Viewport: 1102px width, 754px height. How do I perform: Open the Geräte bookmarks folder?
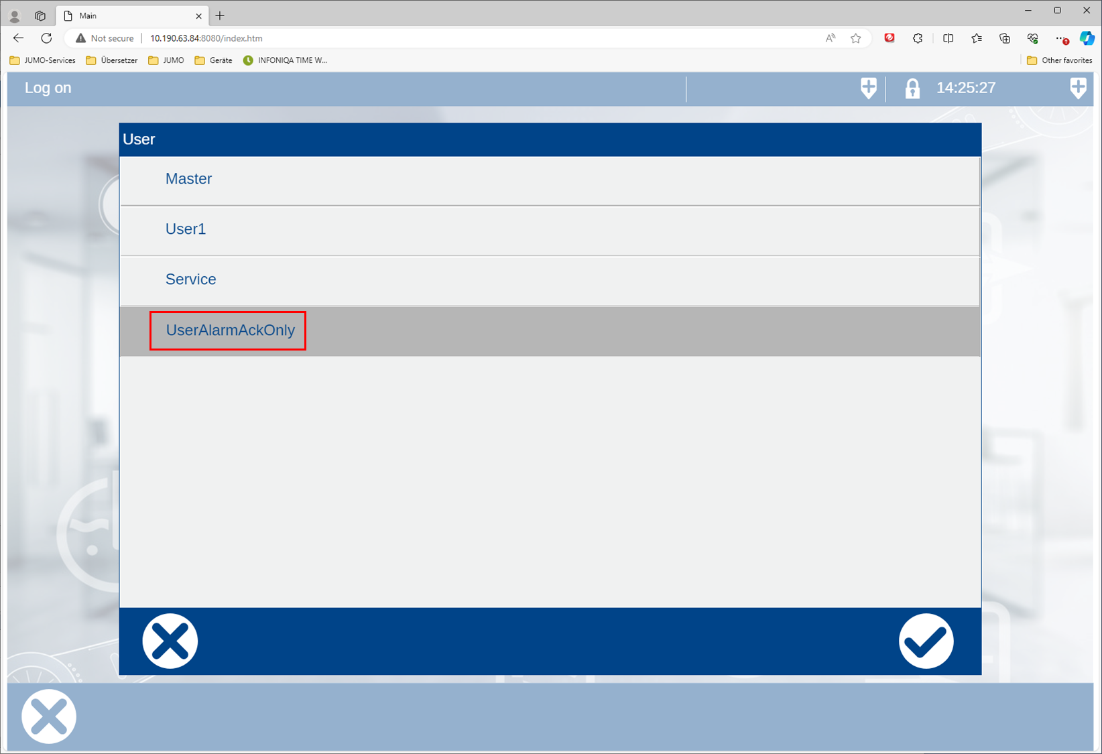pyautogui.click(x=213, y=60)
